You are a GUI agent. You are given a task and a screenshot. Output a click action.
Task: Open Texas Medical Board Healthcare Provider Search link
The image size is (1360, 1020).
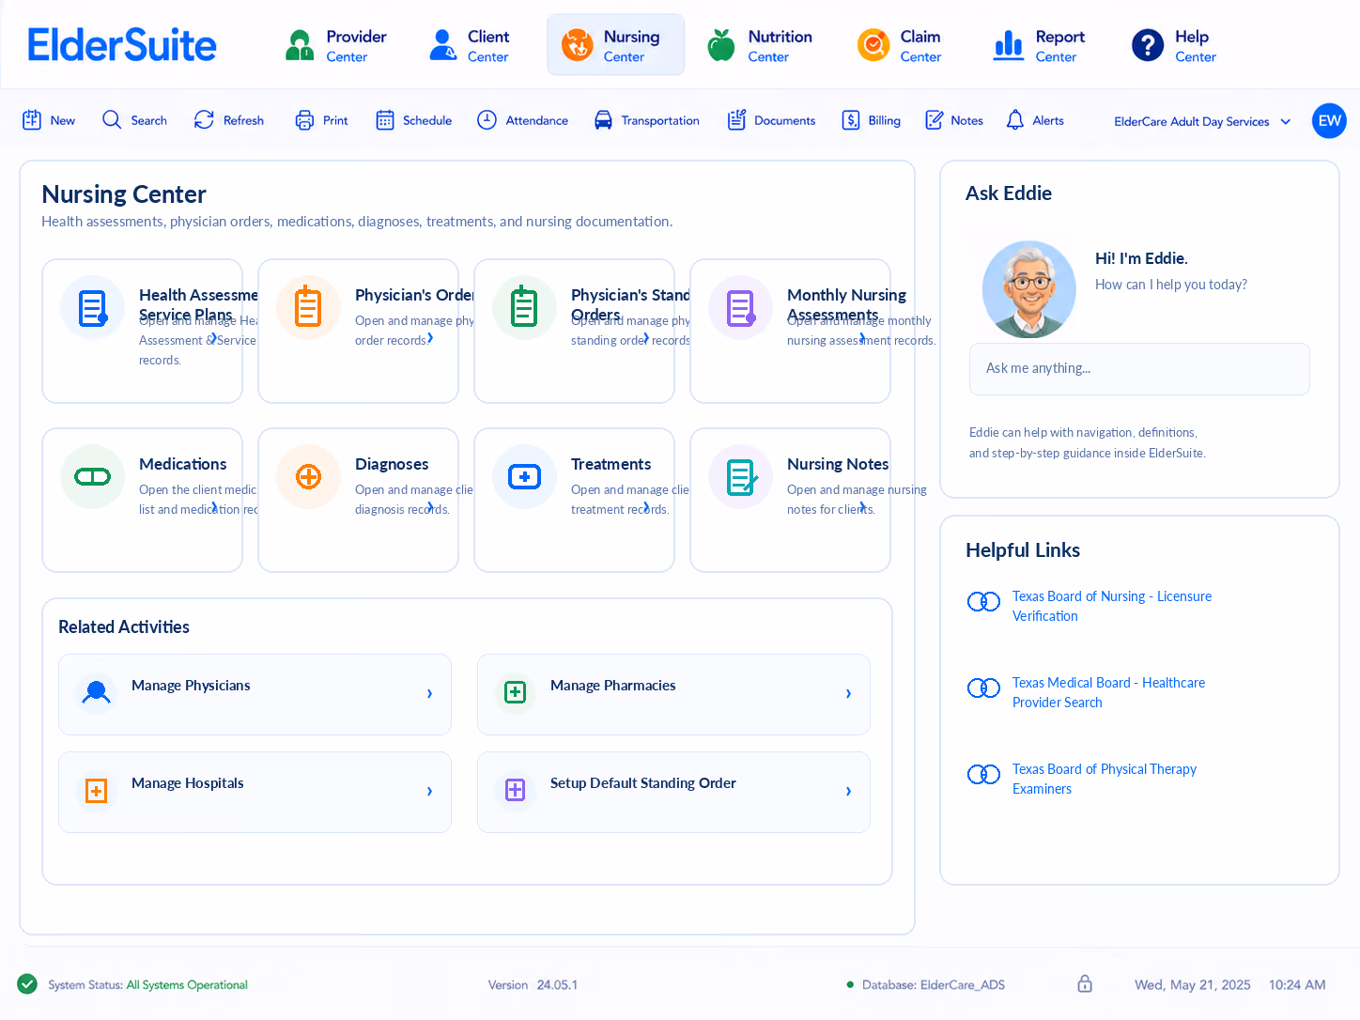tap(1108, 692)
